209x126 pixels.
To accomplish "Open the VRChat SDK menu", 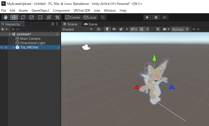I will [x=82, y=11].
